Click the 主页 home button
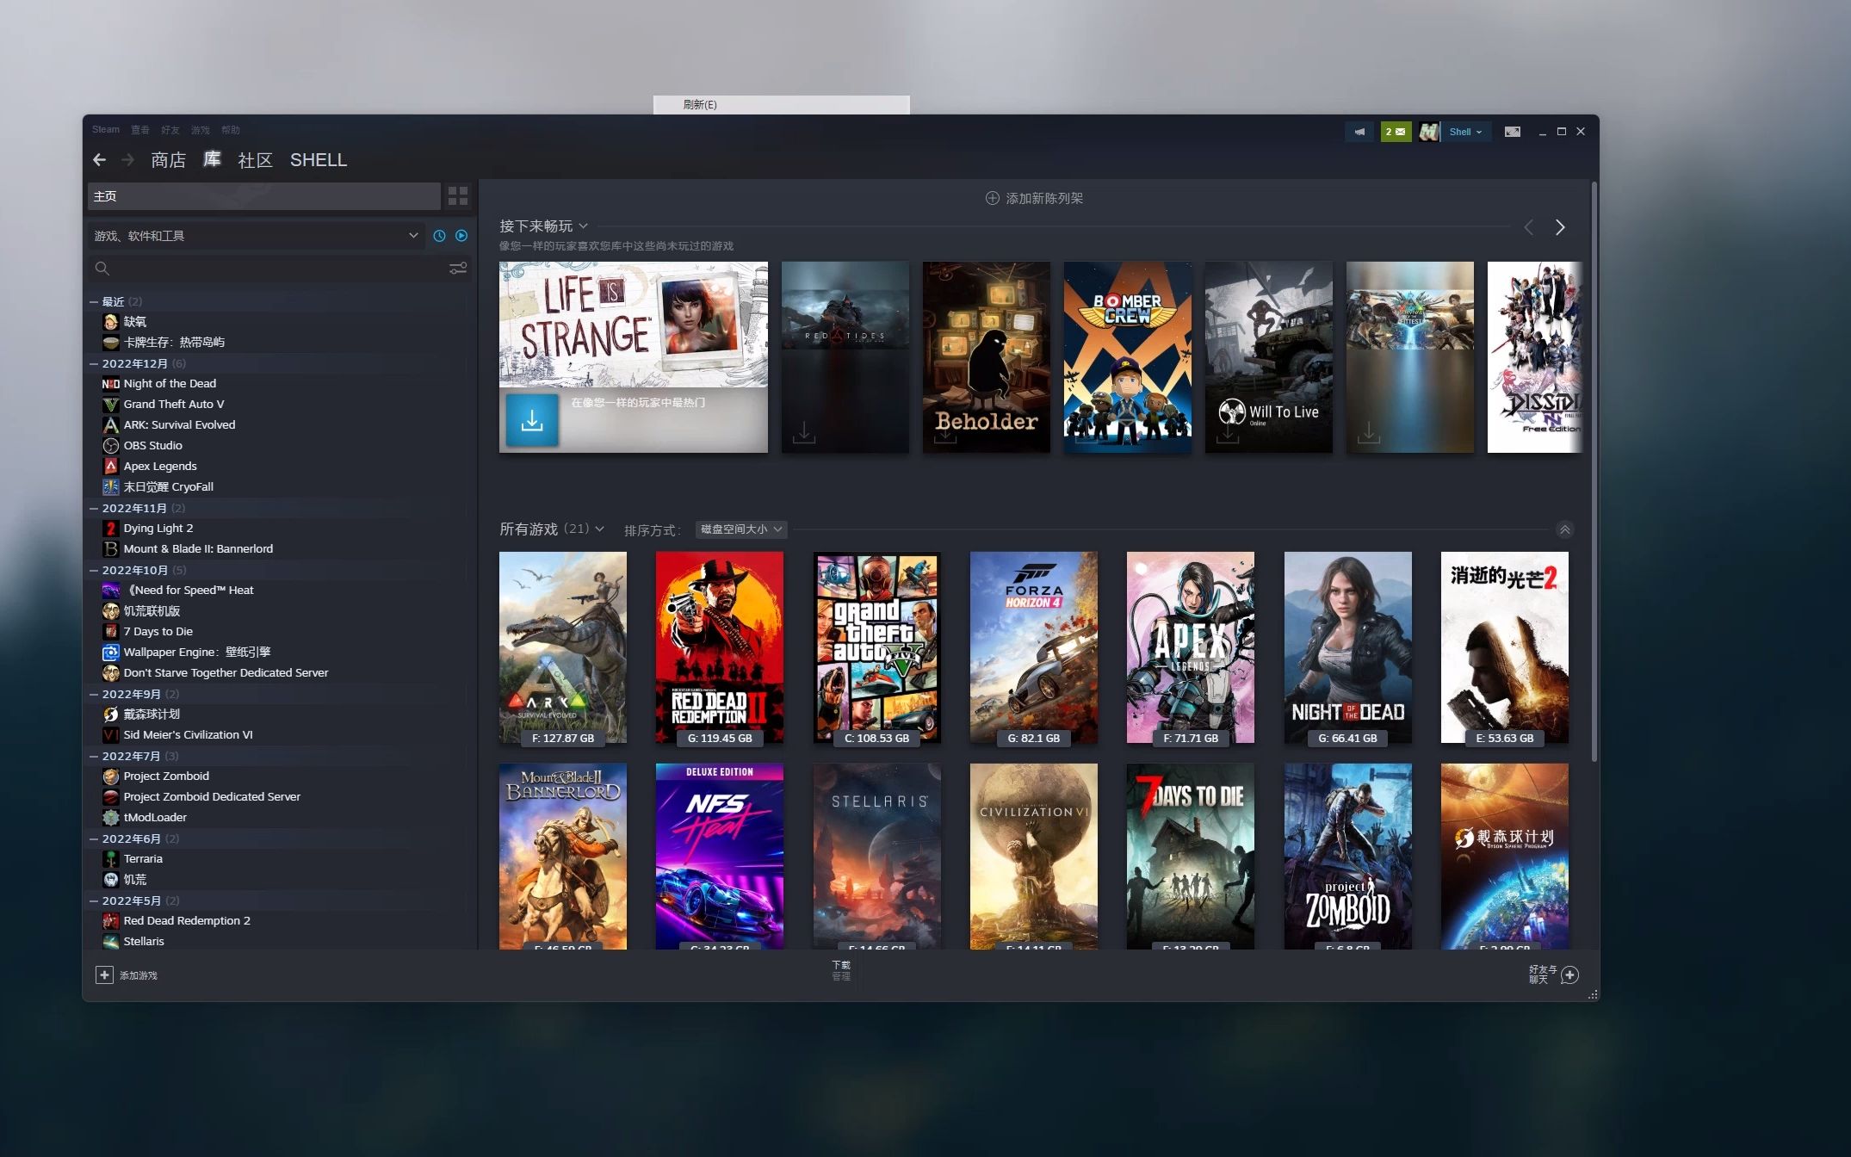The height and width of the screenshot is (1157, 1851). tap(263, 196)
